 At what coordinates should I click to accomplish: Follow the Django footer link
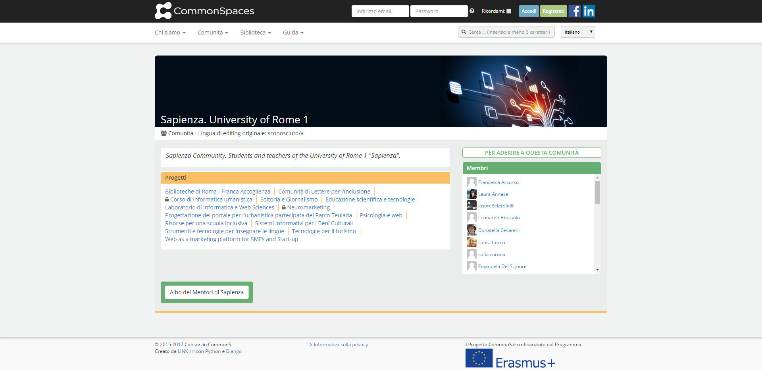[x=234, y=351]
